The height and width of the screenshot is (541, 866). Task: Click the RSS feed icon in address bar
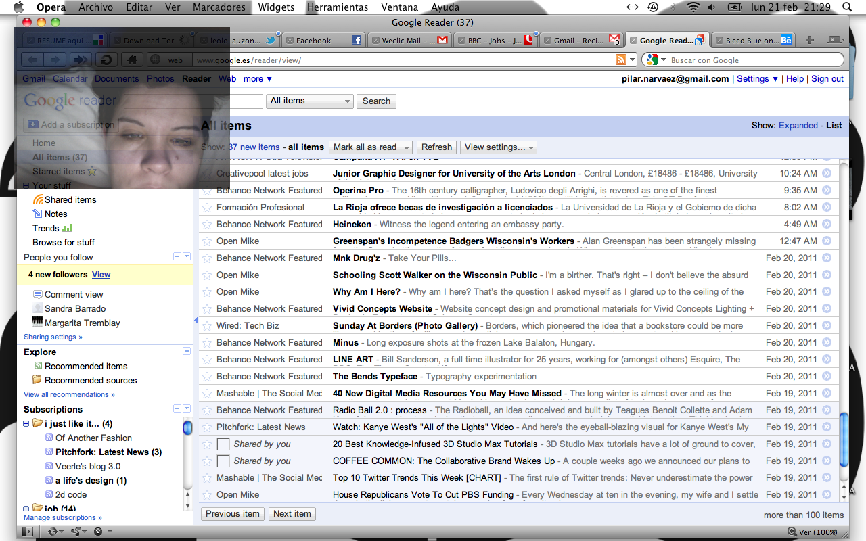620,60
